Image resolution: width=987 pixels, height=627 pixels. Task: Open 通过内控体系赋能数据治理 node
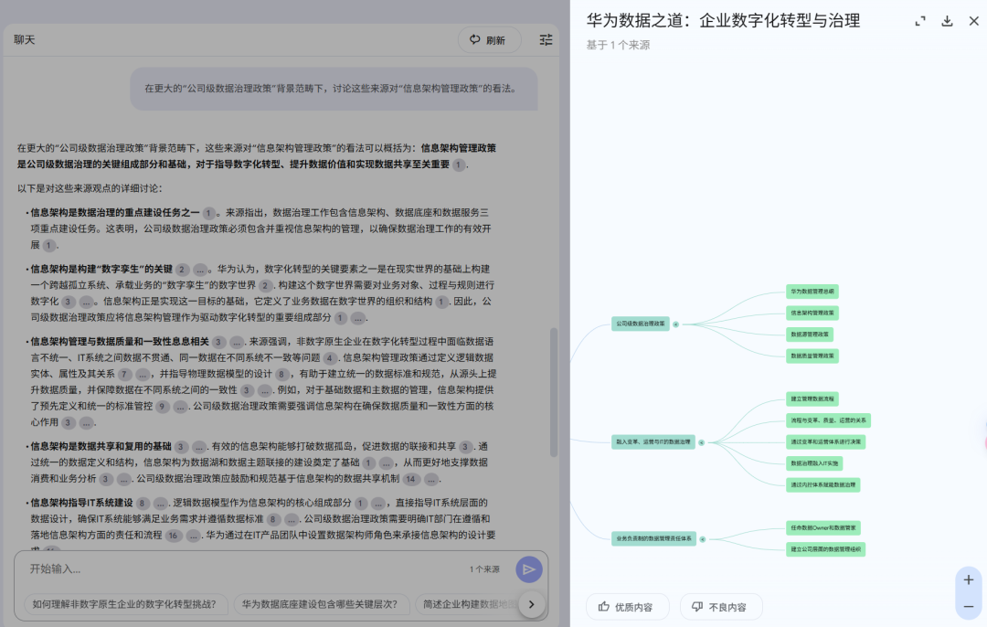pyautogui.click(x=822, y=484)
